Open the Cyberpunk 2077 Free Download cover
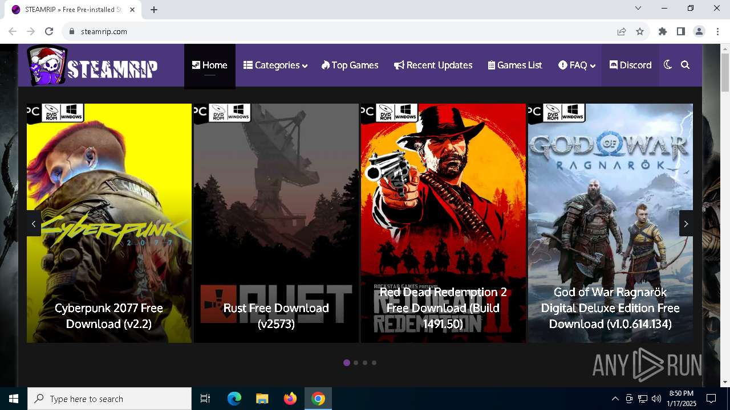The image size is (730, 410). pyautogui.click(x=109, y=223)
